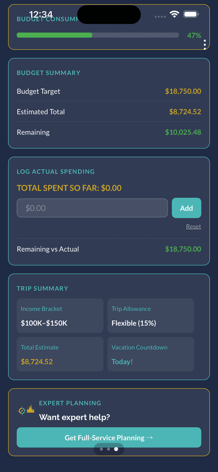Tap the clock showing 12:34
This screenshot has height=472, width=218.
tap(42, 14)
